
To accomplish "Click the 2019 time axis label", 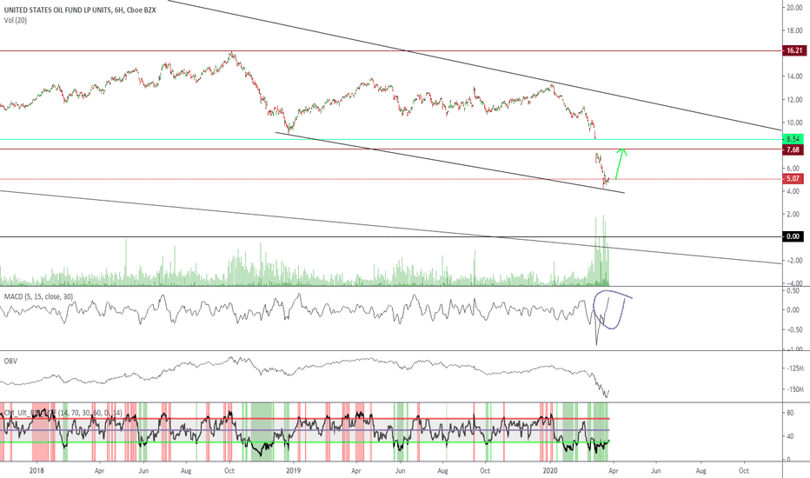I will click(x=293, y=471).
